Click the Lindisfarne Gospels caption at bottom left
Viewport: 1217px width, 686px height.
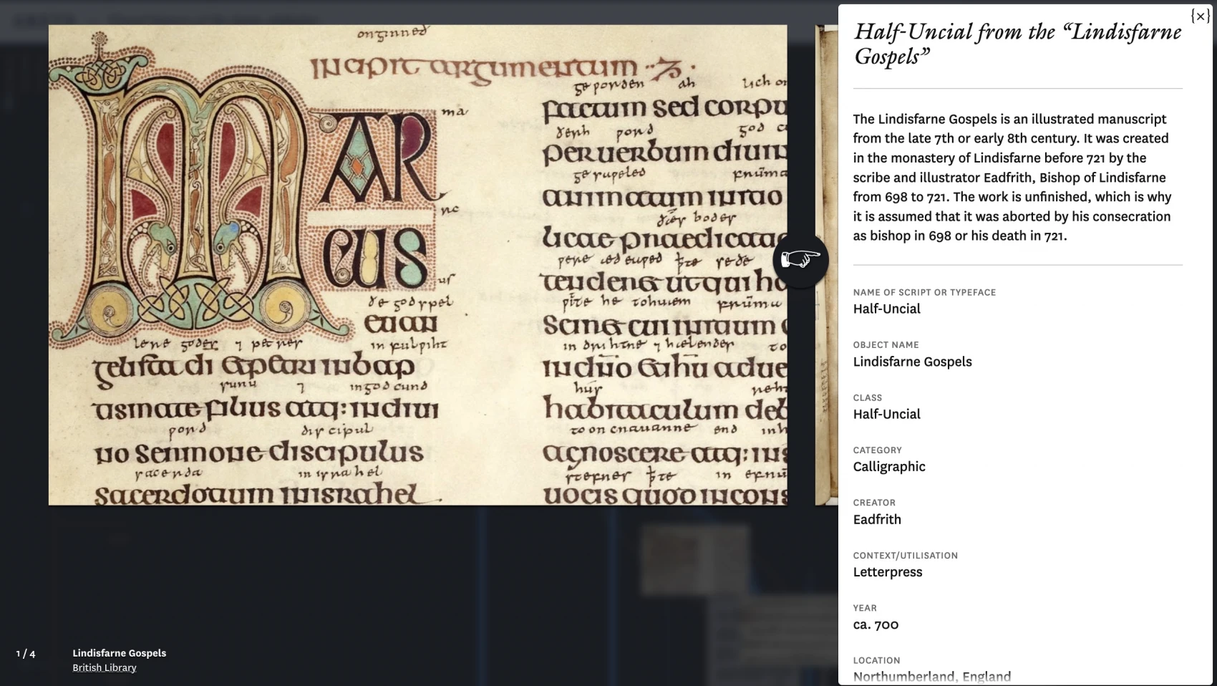pos(119,653)
